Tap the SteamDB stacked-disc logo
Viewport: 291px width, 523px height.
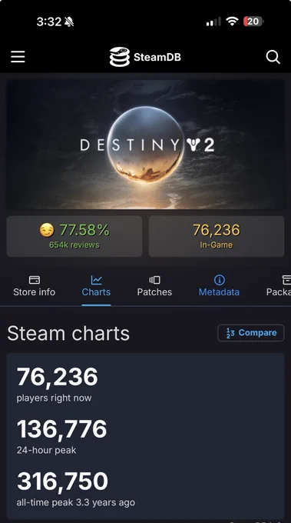click(x=120, y=57)
